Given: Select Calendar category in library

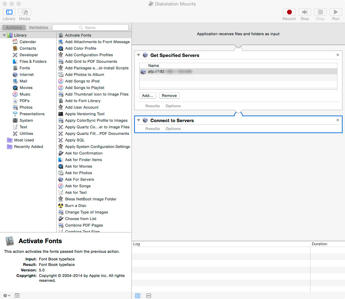Looking at the screenshot, I should pos(28,42).
